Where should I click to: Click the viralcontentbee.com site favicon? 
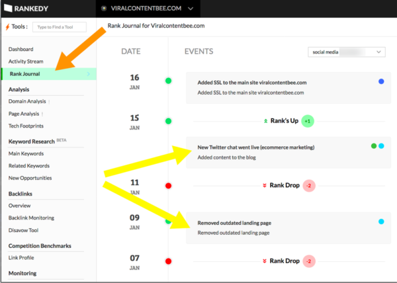[104, 9]
